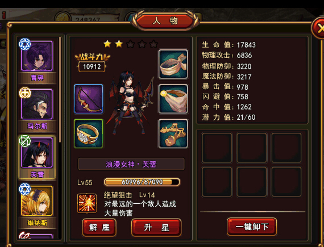
Task: Select the bottom-middle empty rune slot
Action: [x=252, y=182]
